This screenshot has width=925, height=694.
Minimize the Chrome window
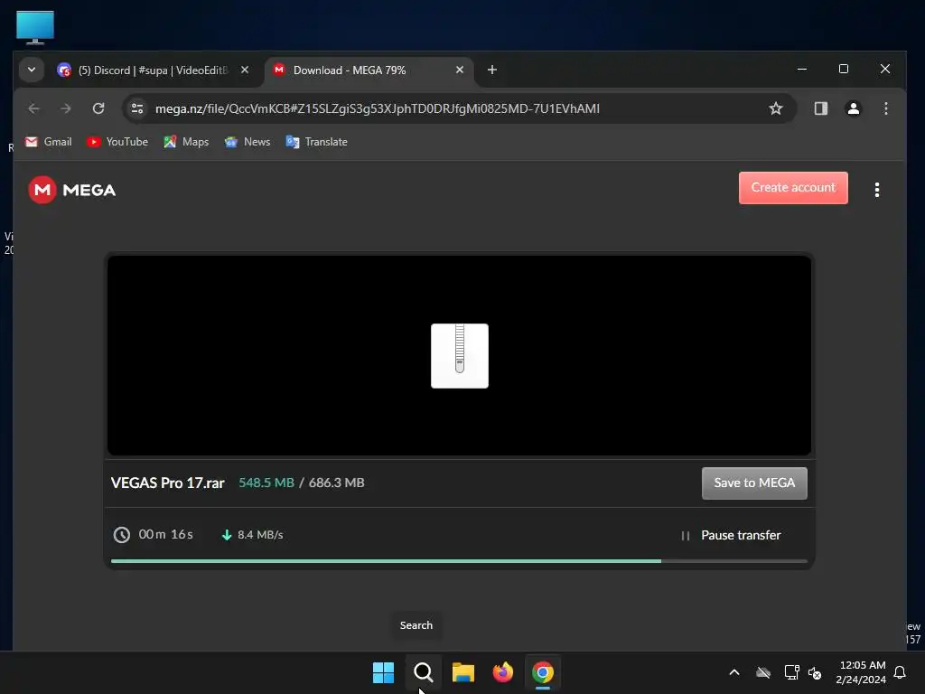click(x=802, y=69)
